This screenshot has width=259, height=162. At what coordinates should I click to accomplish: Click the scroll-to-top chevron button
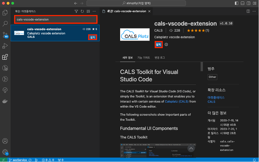191,149
